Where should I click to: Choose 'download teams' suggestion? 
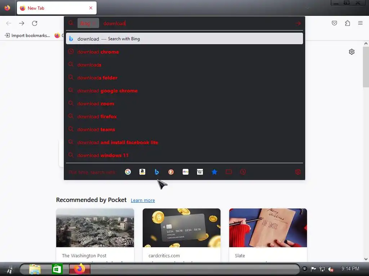pos(184,129)
